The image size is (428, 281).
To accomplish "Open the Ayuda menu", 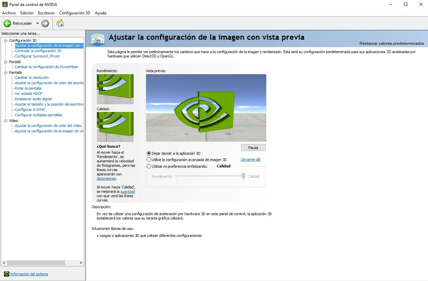I will 101,13.
